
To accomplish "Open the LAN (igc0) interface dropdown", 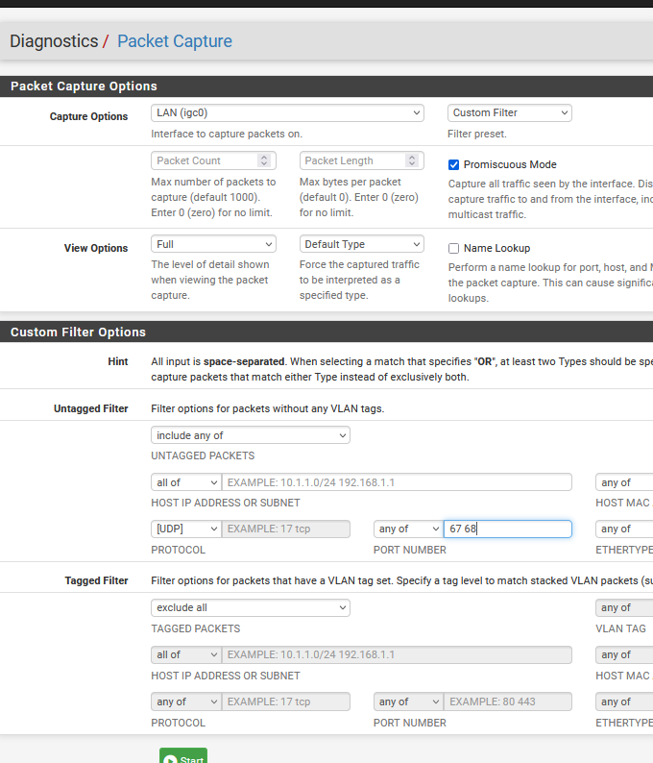I will pos(287,113).
